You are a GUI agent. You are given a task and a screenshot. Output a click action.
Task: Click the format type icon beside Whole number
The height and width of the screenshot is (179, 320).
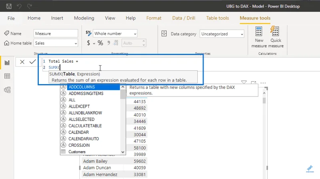pos(88,33)
